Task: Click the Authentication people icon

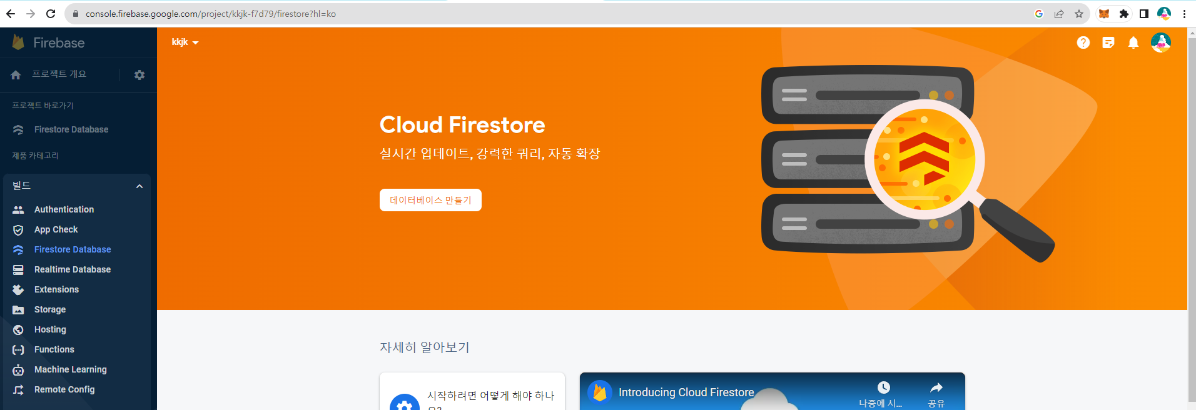Action: (x=18, y=209)
